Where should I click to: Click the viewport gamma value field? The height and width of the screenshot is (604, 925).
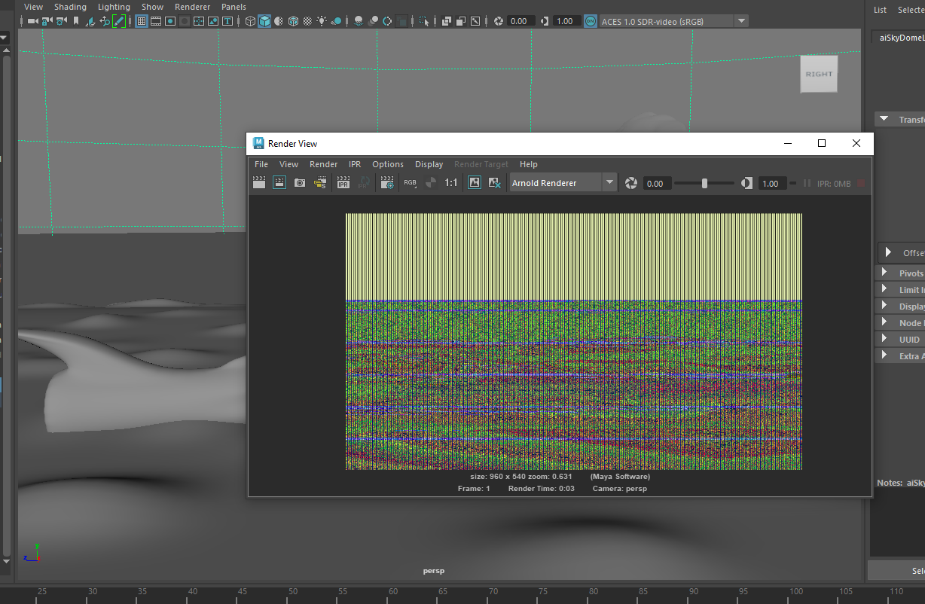(x=566, y=21)
